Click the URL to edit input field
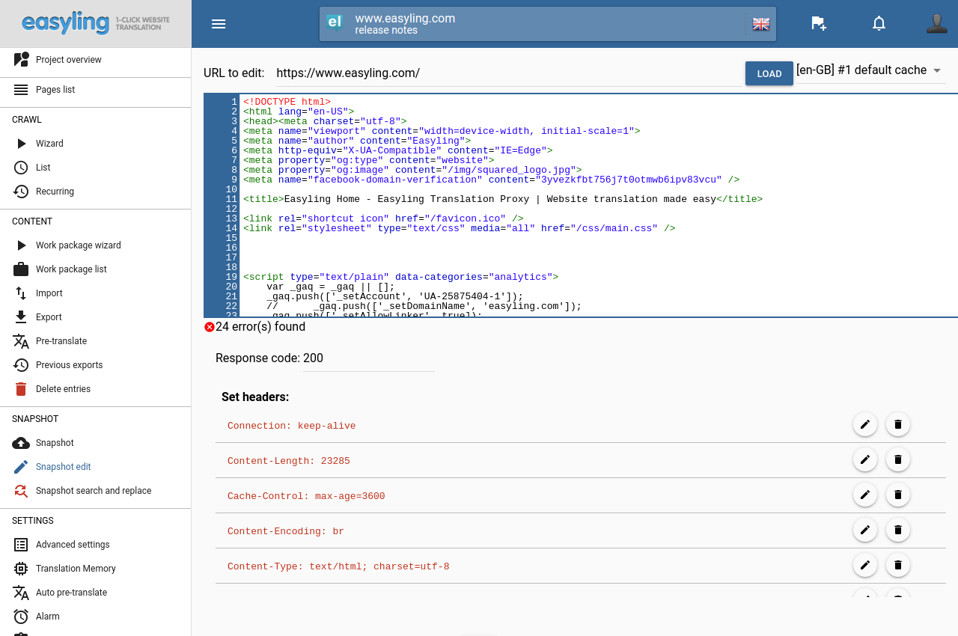The width and height of the screenshot is (958, 636). coord(507,73)
